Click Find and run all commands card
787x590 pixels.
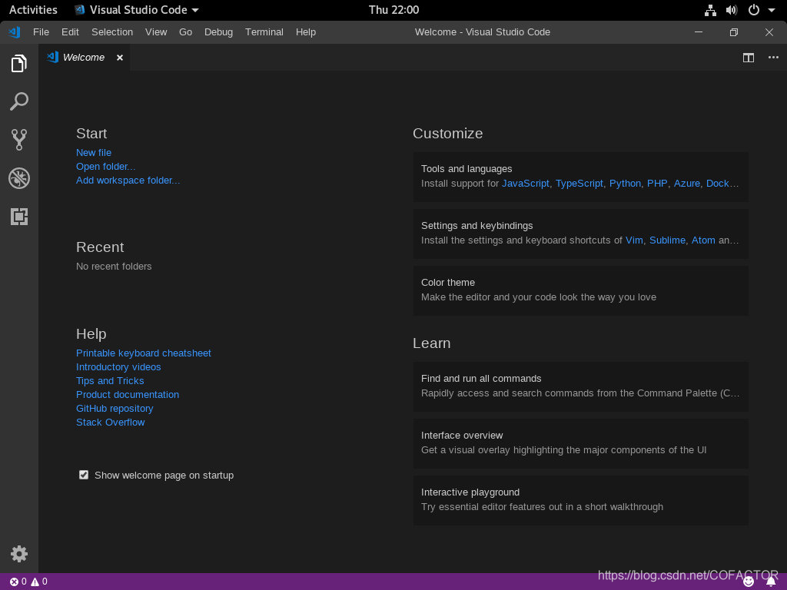click(x=581, y=387)
